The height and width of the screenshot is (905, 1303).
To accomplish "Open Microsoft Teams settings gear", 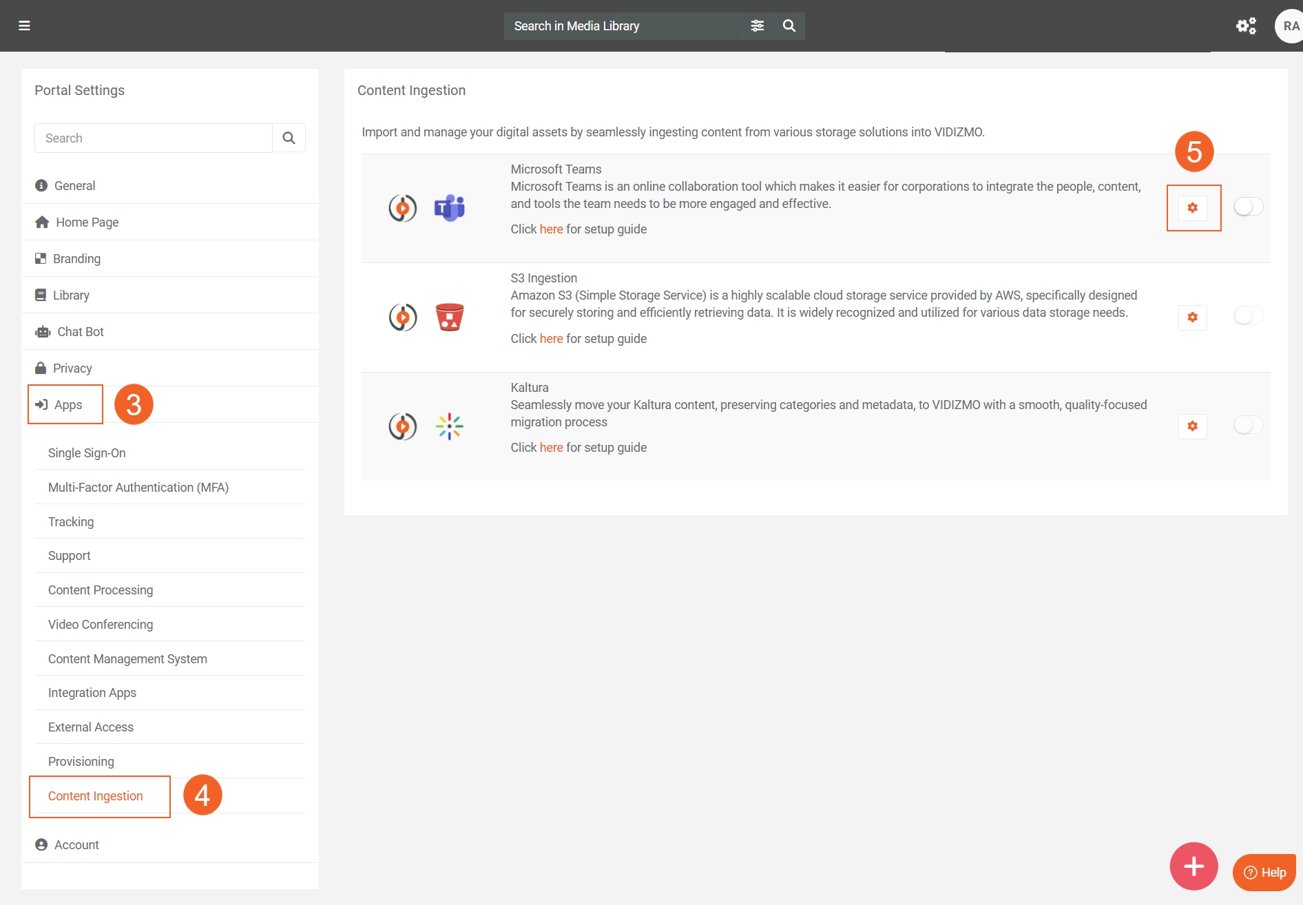I will click(1193, 208).
